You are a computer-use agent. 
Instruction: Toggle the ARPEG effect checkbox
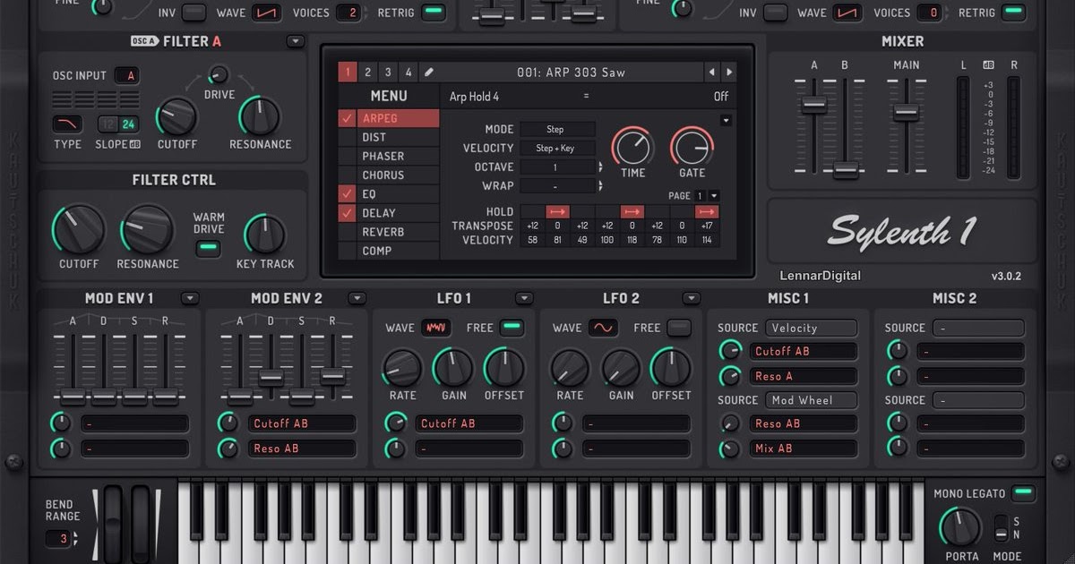pos(347,118)
